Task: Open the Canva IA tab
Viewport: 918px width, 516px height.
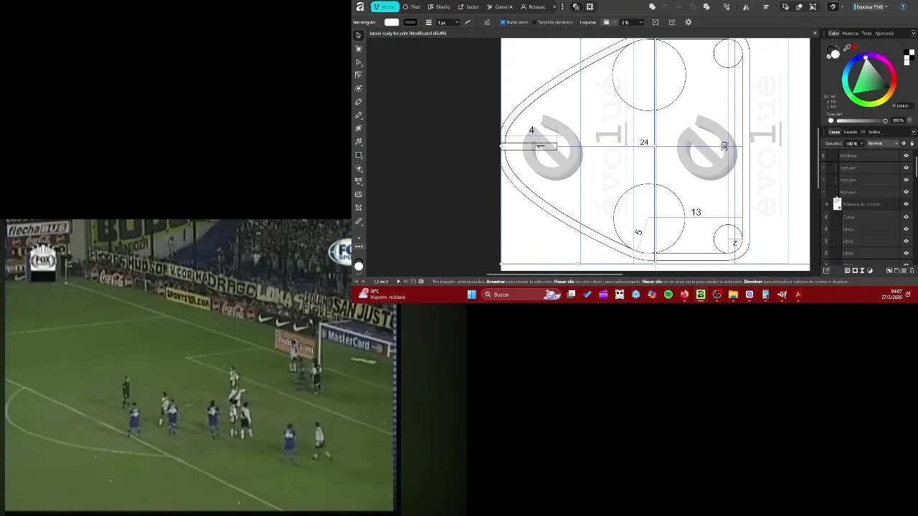Action: coord(500,6)
